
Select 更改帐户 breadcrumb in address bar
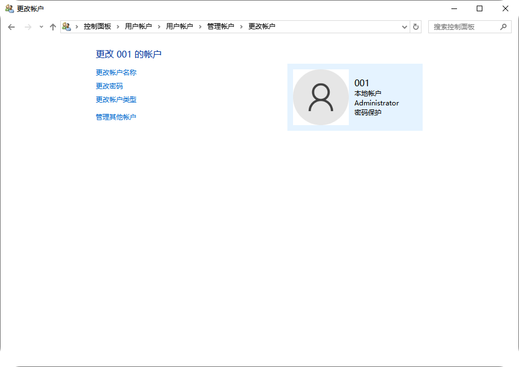(x=262, y=26)
